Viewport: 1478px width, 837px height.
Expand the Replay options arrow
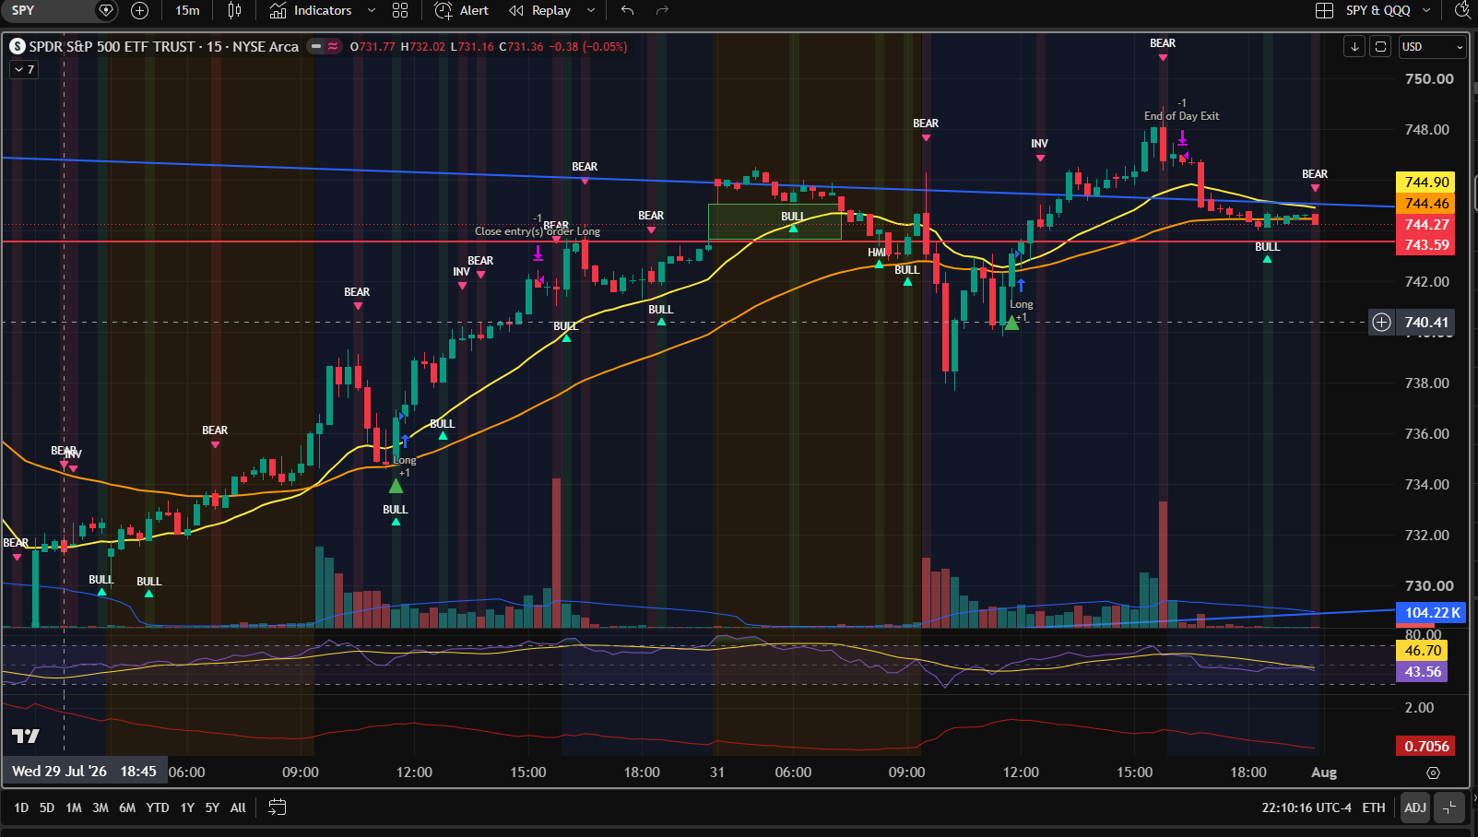tap(591, 10)
